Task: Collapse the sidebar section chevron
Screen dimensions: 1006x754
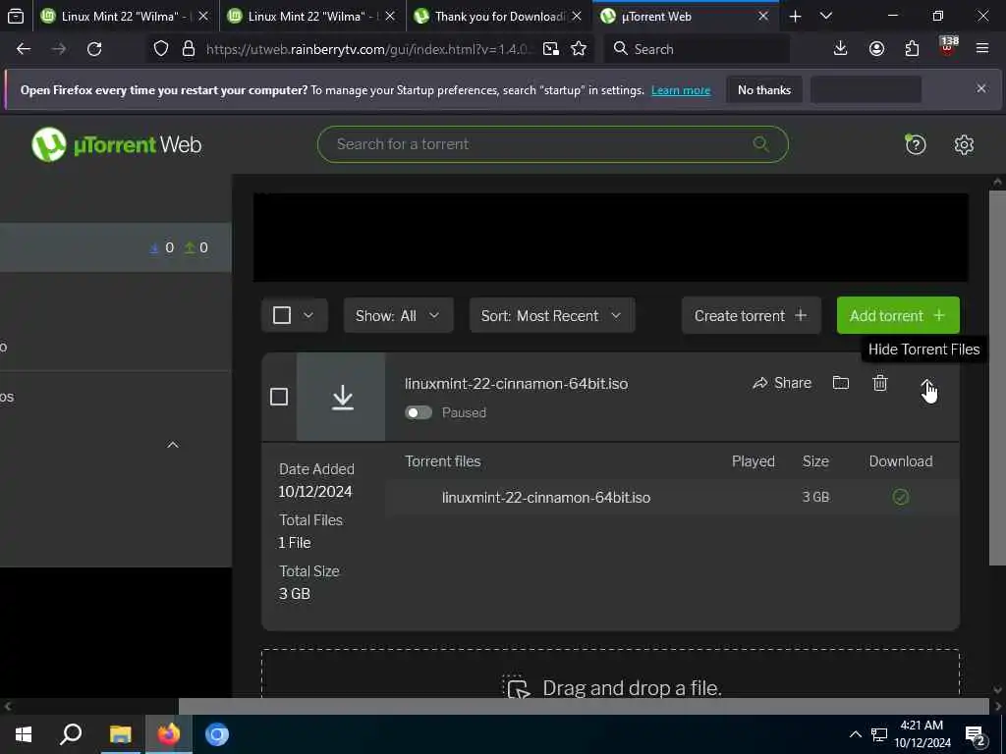Action: (173, 445)
